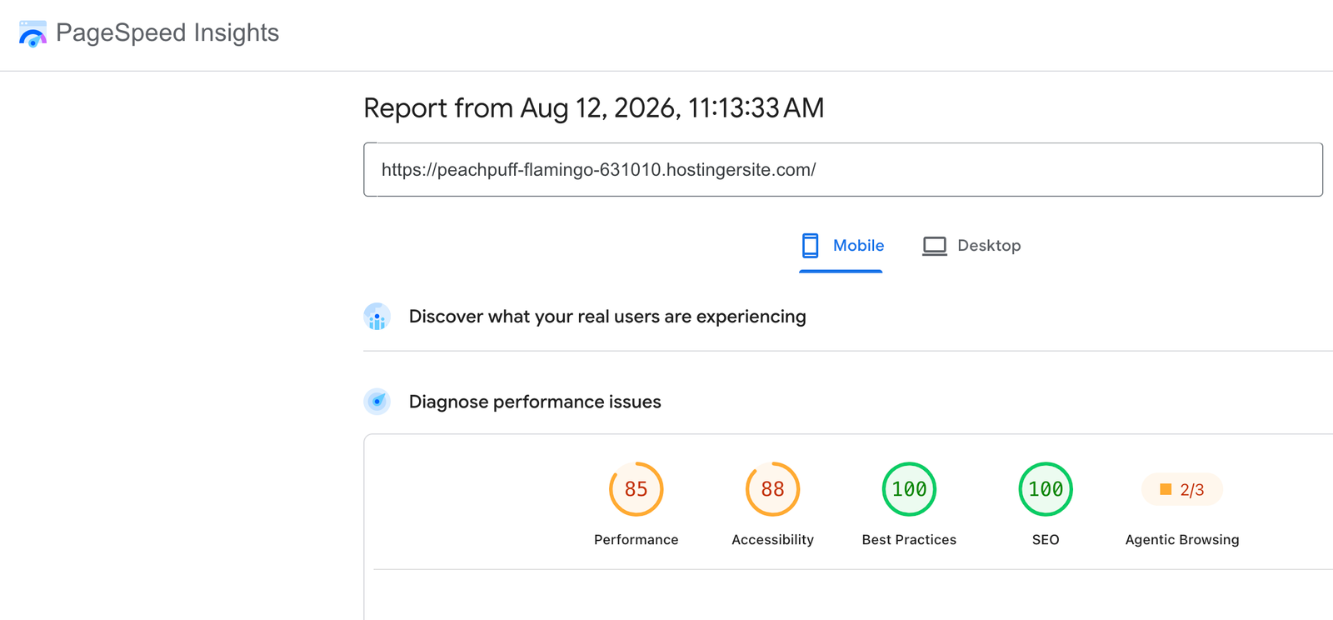Switch to the Desktop tab
Screen dimensions: 1333x620
(971, 246)
